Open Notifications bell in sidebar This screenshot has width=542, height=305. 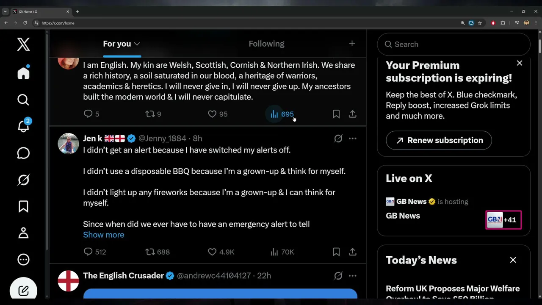tap(23, 126)
